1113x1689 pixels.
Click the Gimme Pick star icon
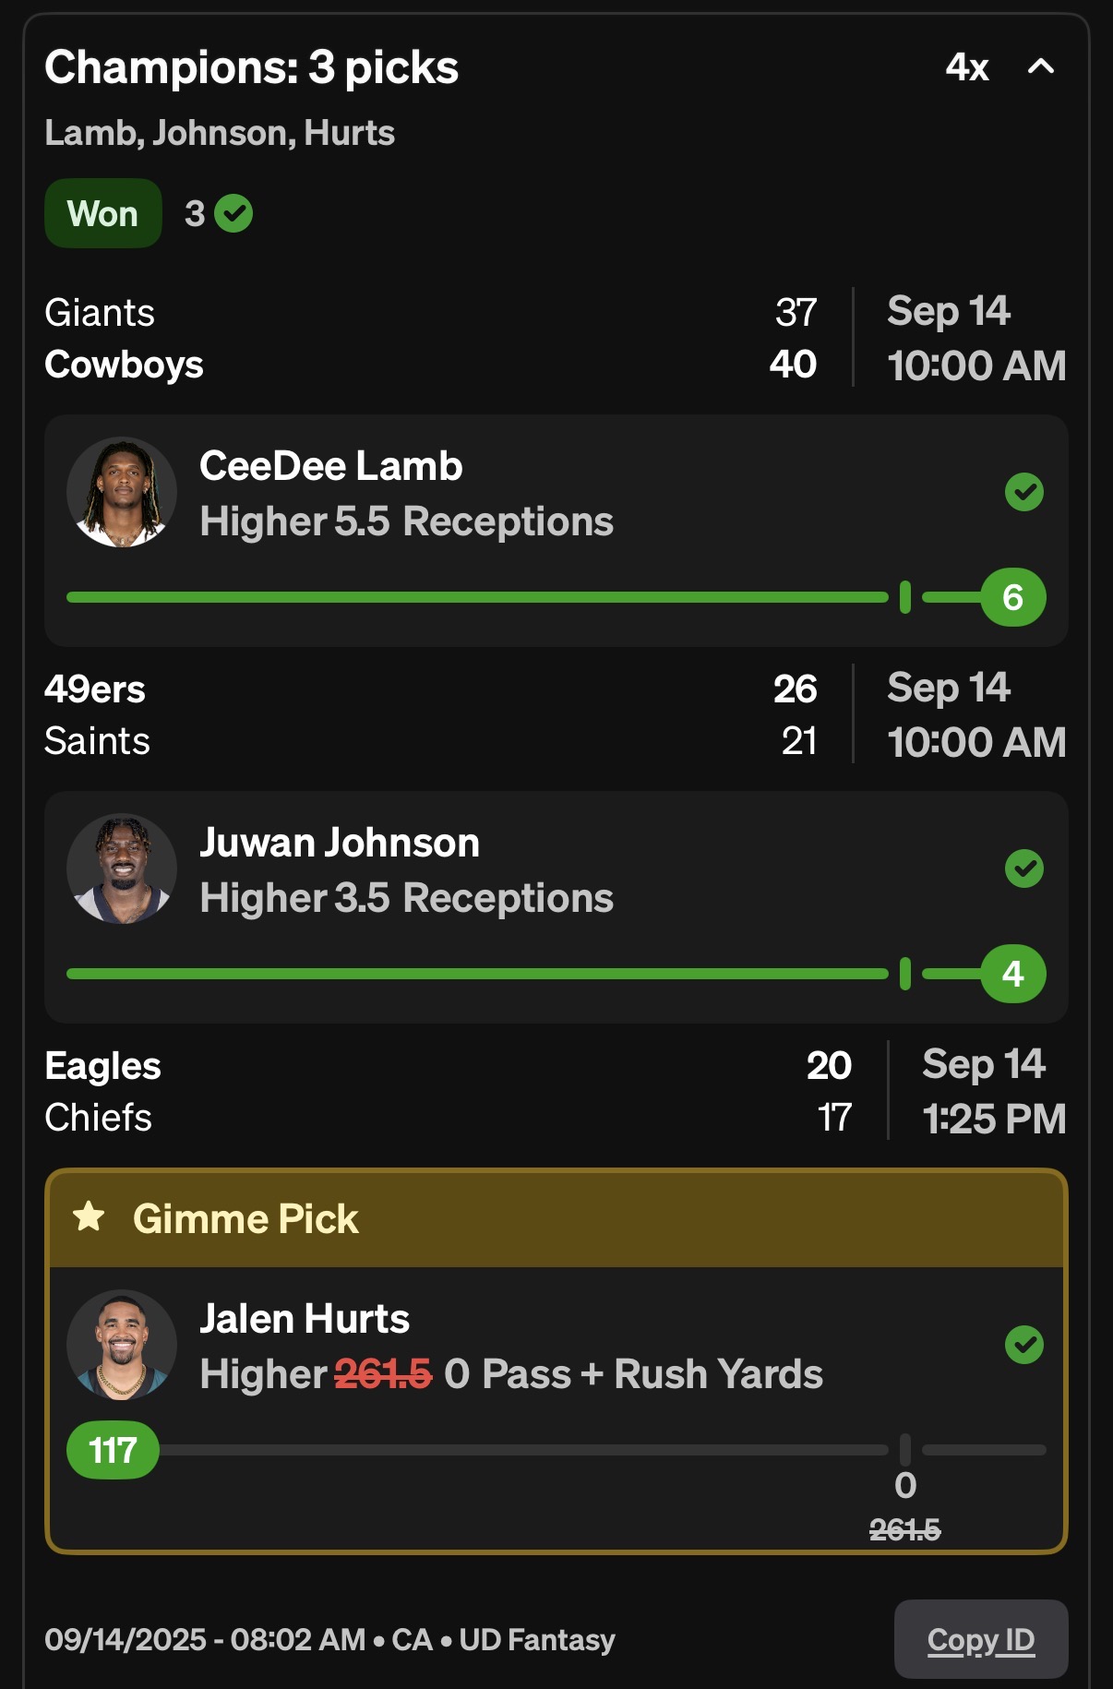click(x=90, y=1216)
